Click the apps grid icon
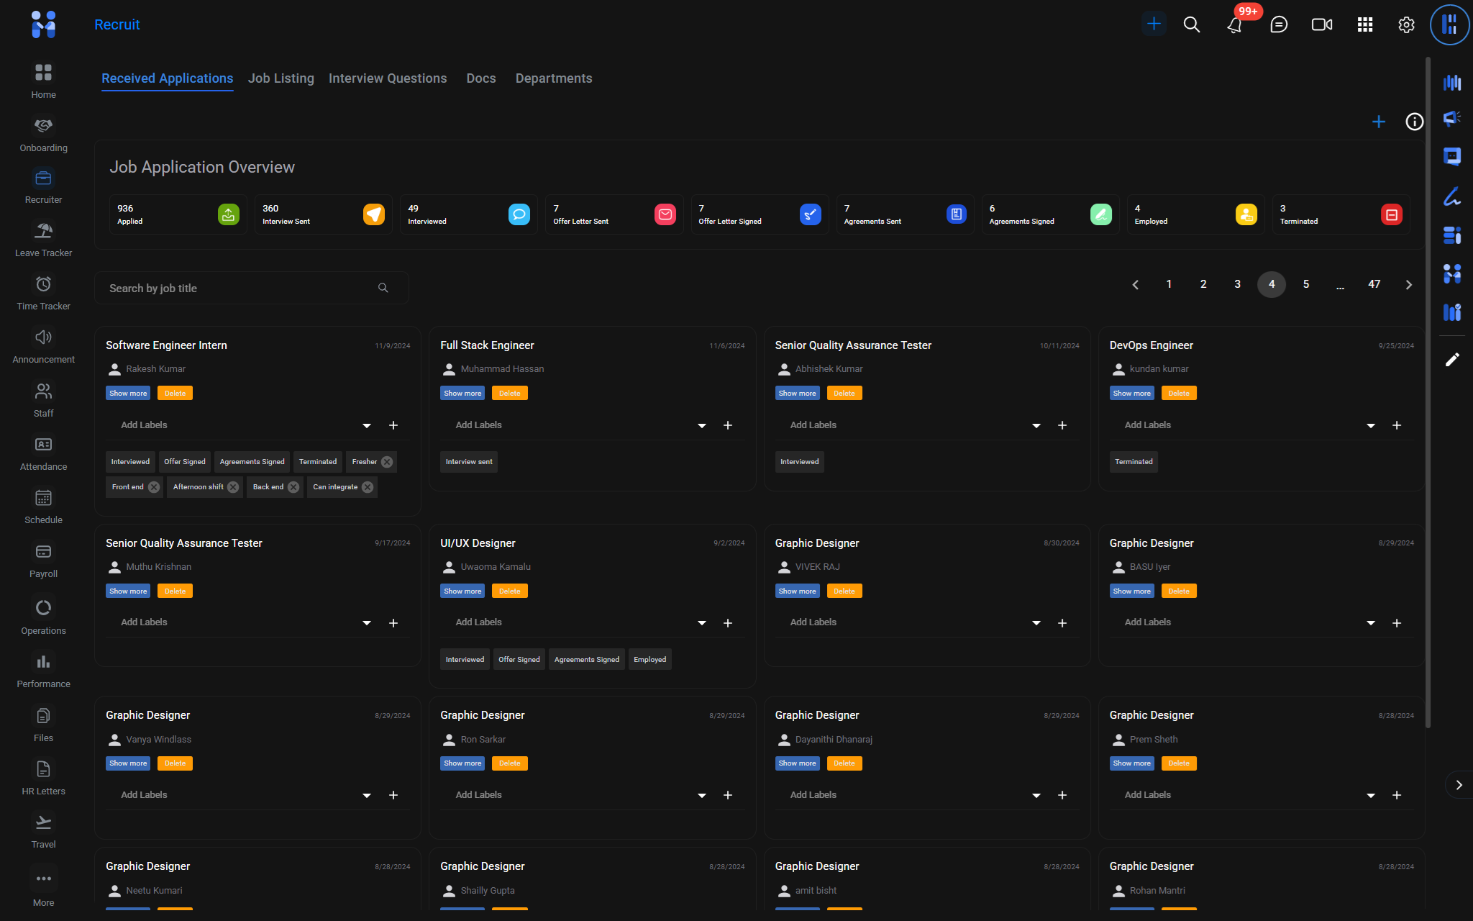This screenshot has height=921, width=1473. pos(1364,25)
